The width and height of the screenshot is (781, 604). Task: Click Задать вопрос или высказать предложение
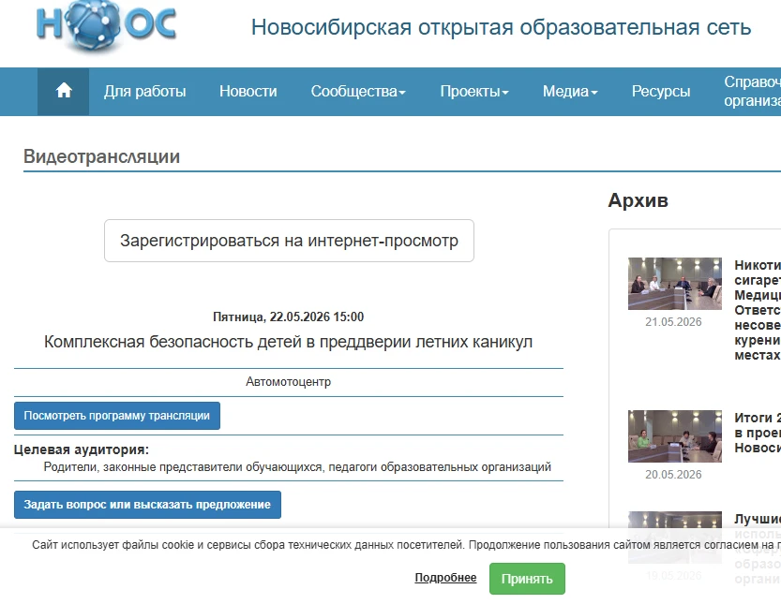[147, 505]
